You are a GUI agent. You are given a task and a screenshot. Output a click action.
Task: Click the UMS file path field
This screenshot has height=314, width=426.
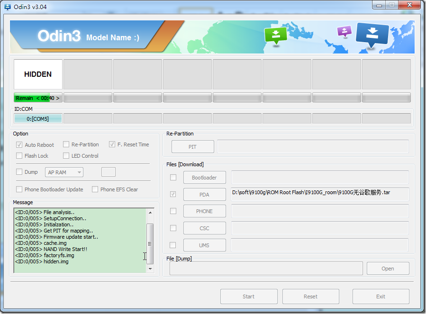tap(319, 245)
